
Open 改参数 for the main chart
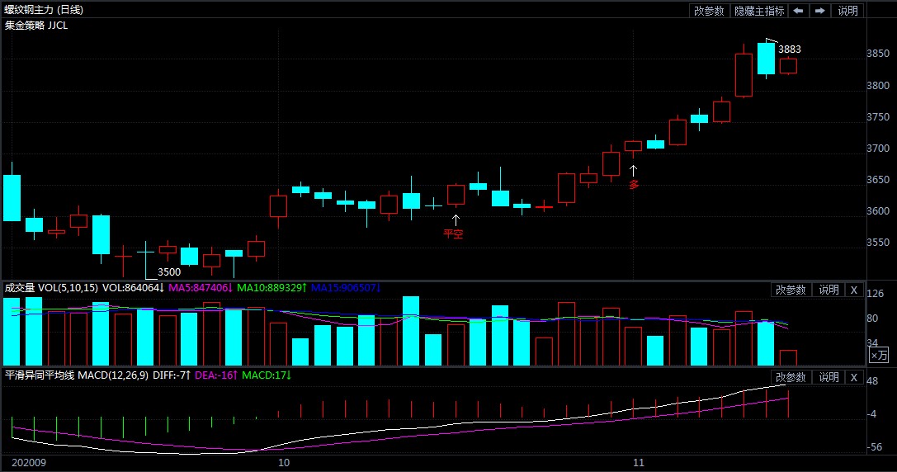click(709, 11)
